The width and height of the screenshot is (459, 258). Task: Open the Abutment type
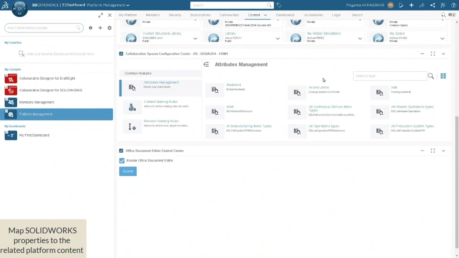tap(233, 85)
